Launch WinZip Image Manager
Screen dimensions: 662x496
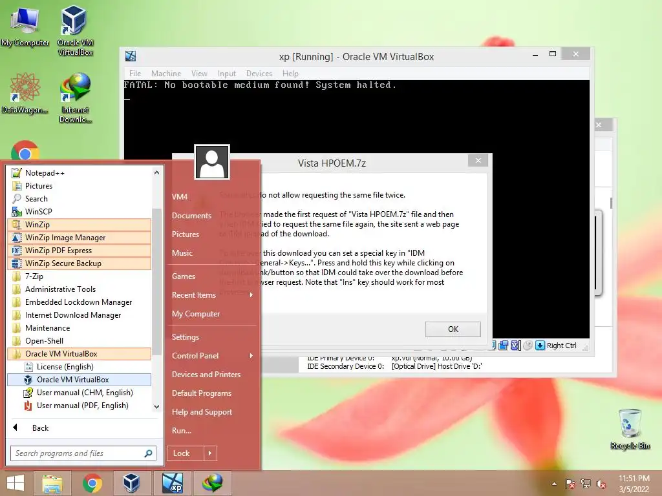pyautogui.click(x=80, y=238)
